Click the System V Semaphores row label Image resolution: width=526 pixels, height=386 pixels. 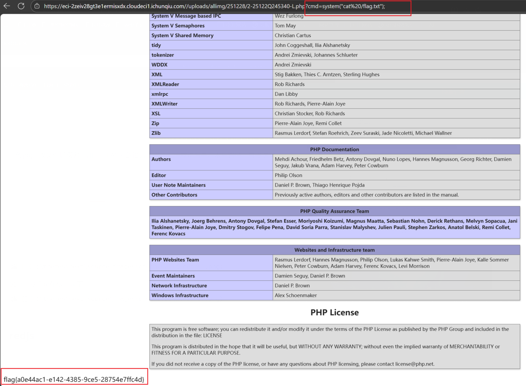click(x=178, y=26)
